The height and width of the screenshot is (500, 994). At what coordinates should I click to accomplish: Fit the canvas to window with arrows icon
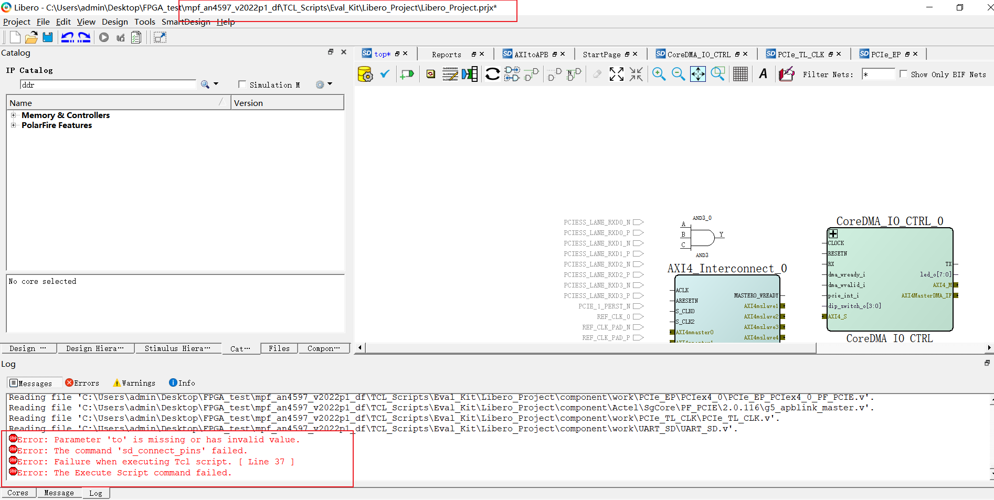698,74
